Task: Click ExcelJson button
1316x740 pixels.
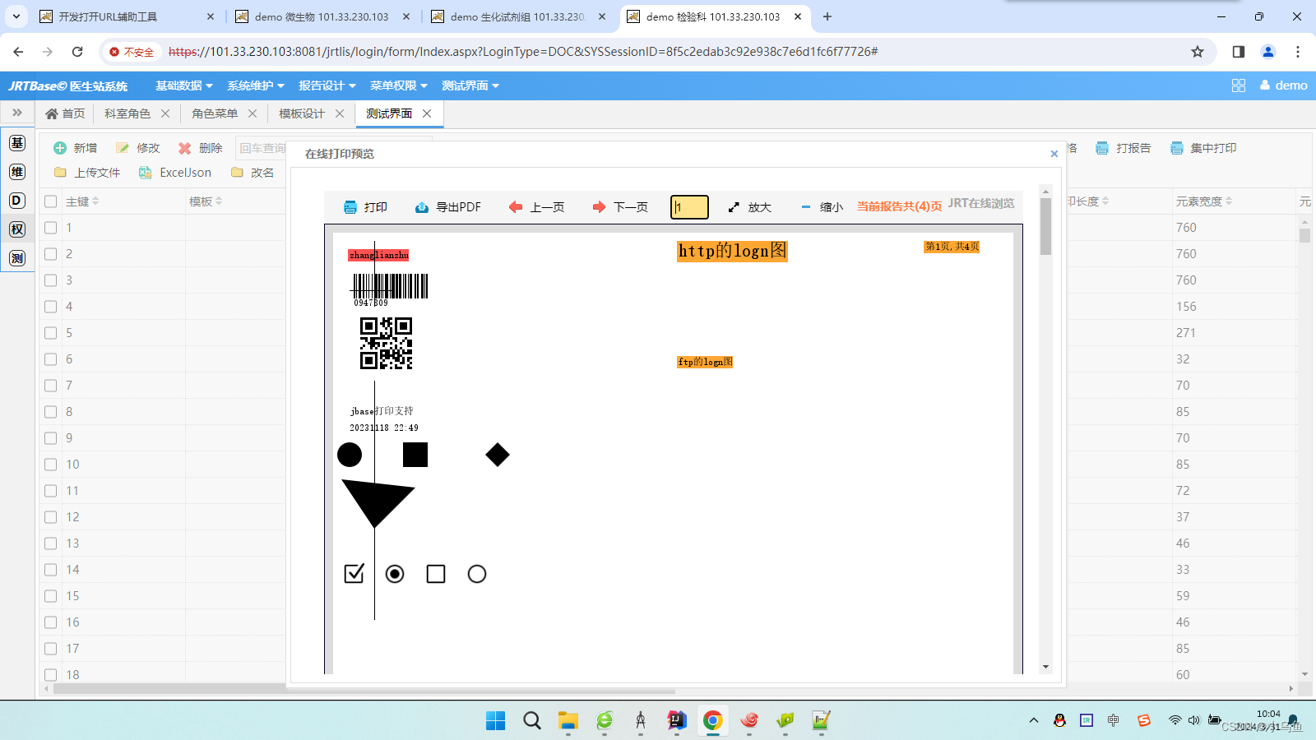Action: (x=174, y=173)
